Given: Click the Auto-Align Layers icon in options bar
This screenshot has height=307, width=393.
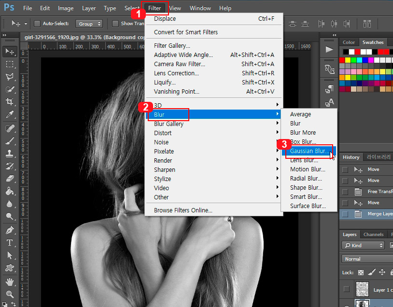Looking at the screenshot, I should [x=367, y=24].
